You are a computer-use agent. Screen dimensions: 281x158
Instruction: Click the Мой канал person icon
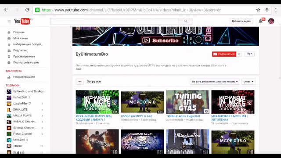pyautogui.click(x=9, y=38)
